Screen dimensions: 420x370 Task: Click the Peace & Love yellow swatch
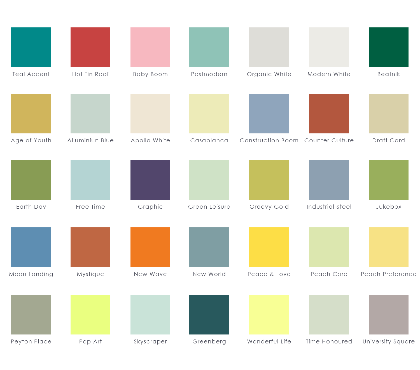(x=269, y=247)
